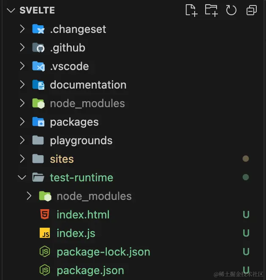Click the modified dot on sites row
266x280 pixels.
[x=246, y=159]
